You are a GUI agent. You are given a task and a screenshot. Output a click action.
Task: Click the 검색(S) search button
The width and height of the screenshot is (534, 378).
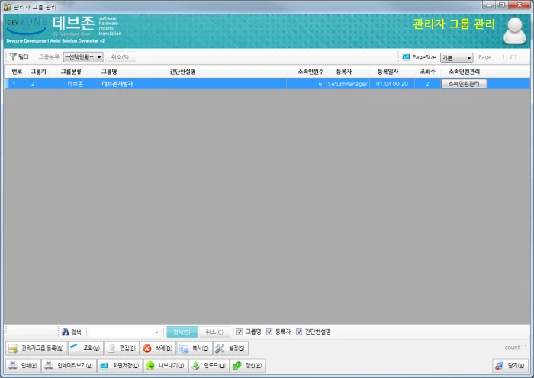click(x=182, y=332)
